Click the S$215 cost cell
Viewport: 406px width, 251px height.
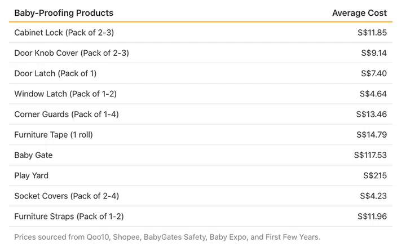pyautogui.click(x=375, y=175)
